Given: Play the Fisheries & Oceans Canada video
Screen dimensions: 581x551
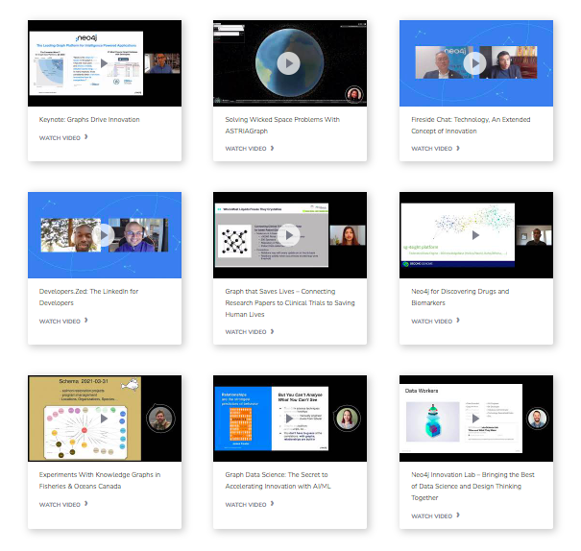Looking at the screenshot, I should pyautogui.click(x=104, y=419).
